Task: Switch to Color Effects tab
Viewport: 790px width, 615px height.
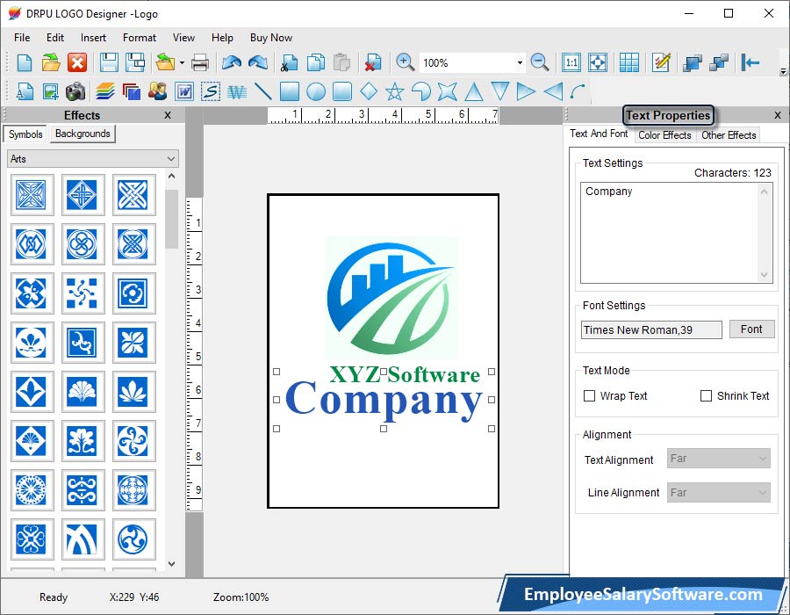Action: pos(664,135)
